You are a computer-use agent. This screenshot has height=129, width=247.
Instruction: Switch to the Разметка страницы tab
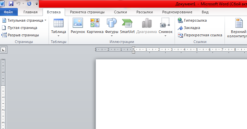(87, 12)
